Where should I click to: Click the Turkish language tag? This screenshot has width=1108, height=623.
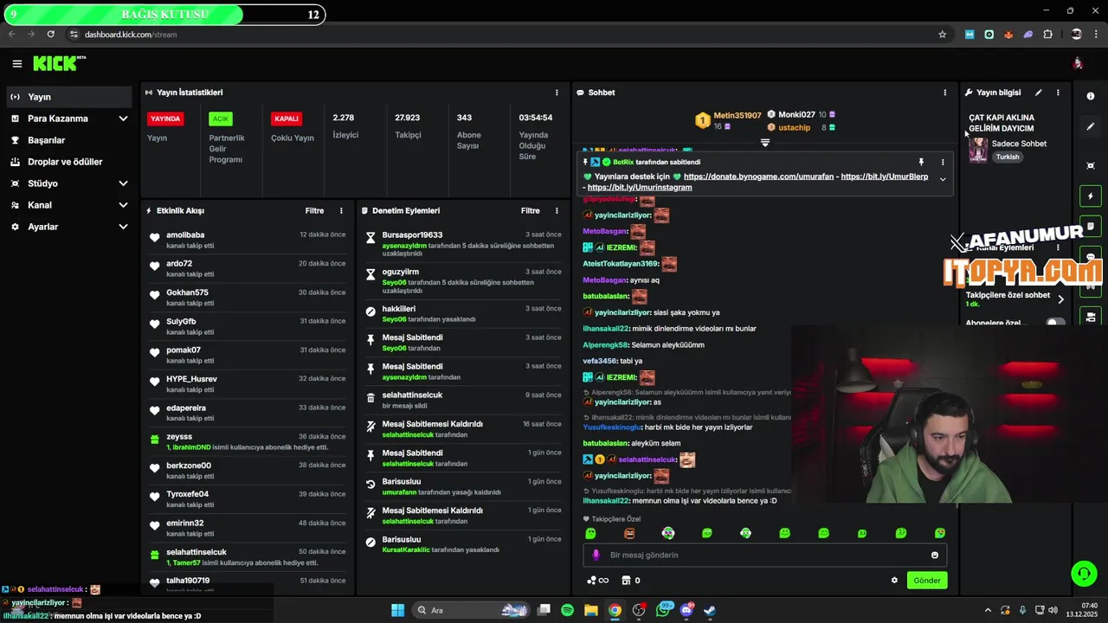1007,157
